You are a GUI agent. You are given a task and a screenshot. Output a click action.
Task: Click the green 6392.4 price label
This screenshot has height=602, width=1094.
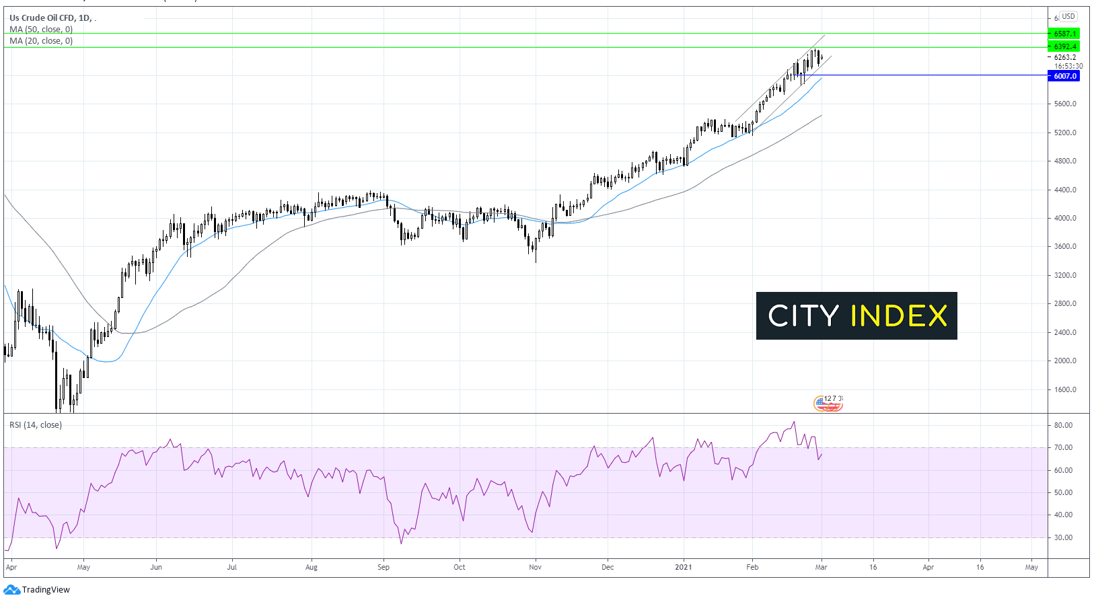coord(1064,46)
